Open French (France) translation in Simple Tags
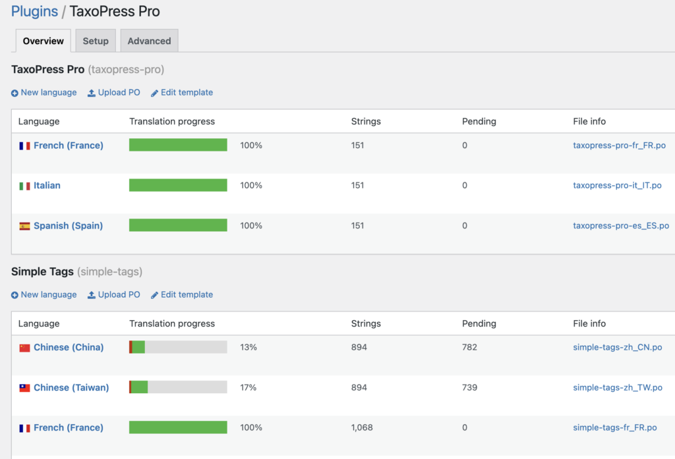 tap(69, 427)
